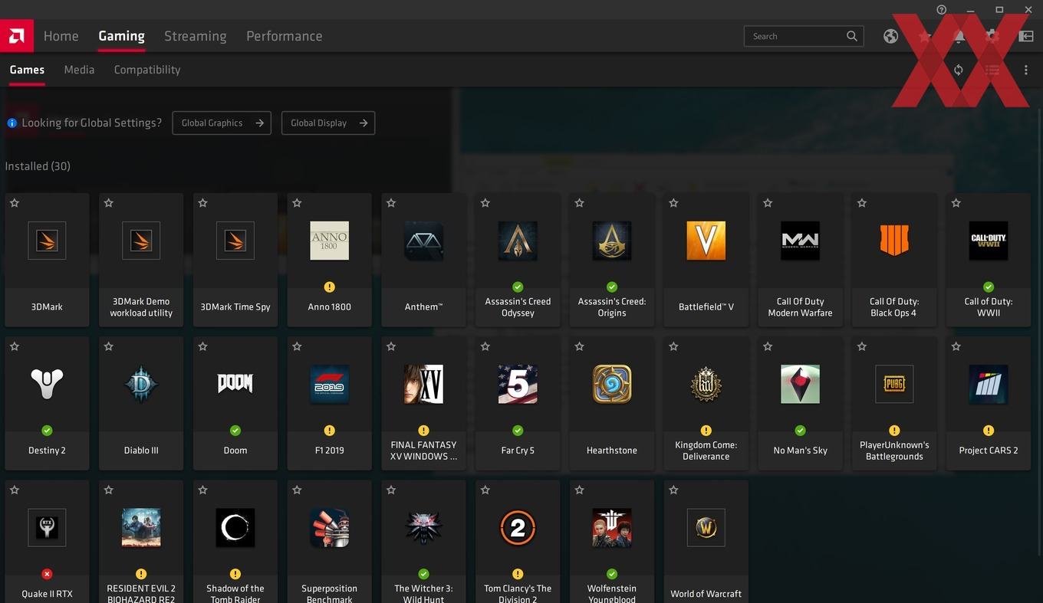Open Destiny 2 game icon
This screenshot has width=1043, height=603.
(47, 384)
